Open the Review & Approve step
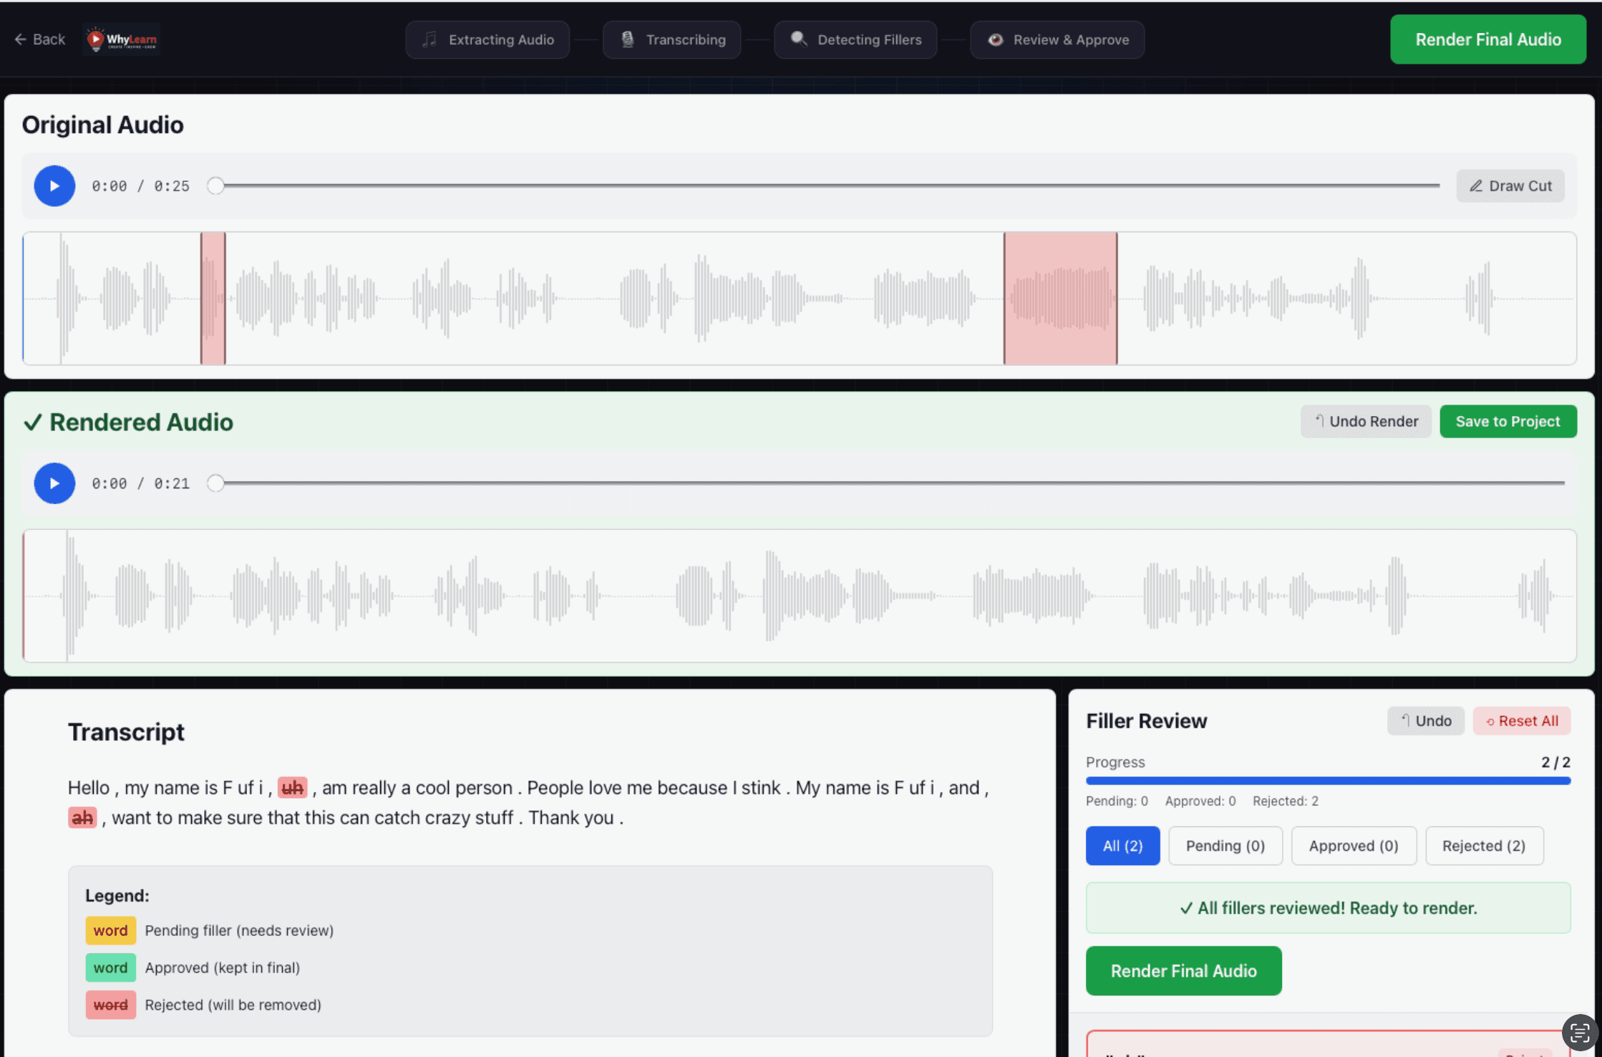 coord(1057,39)
